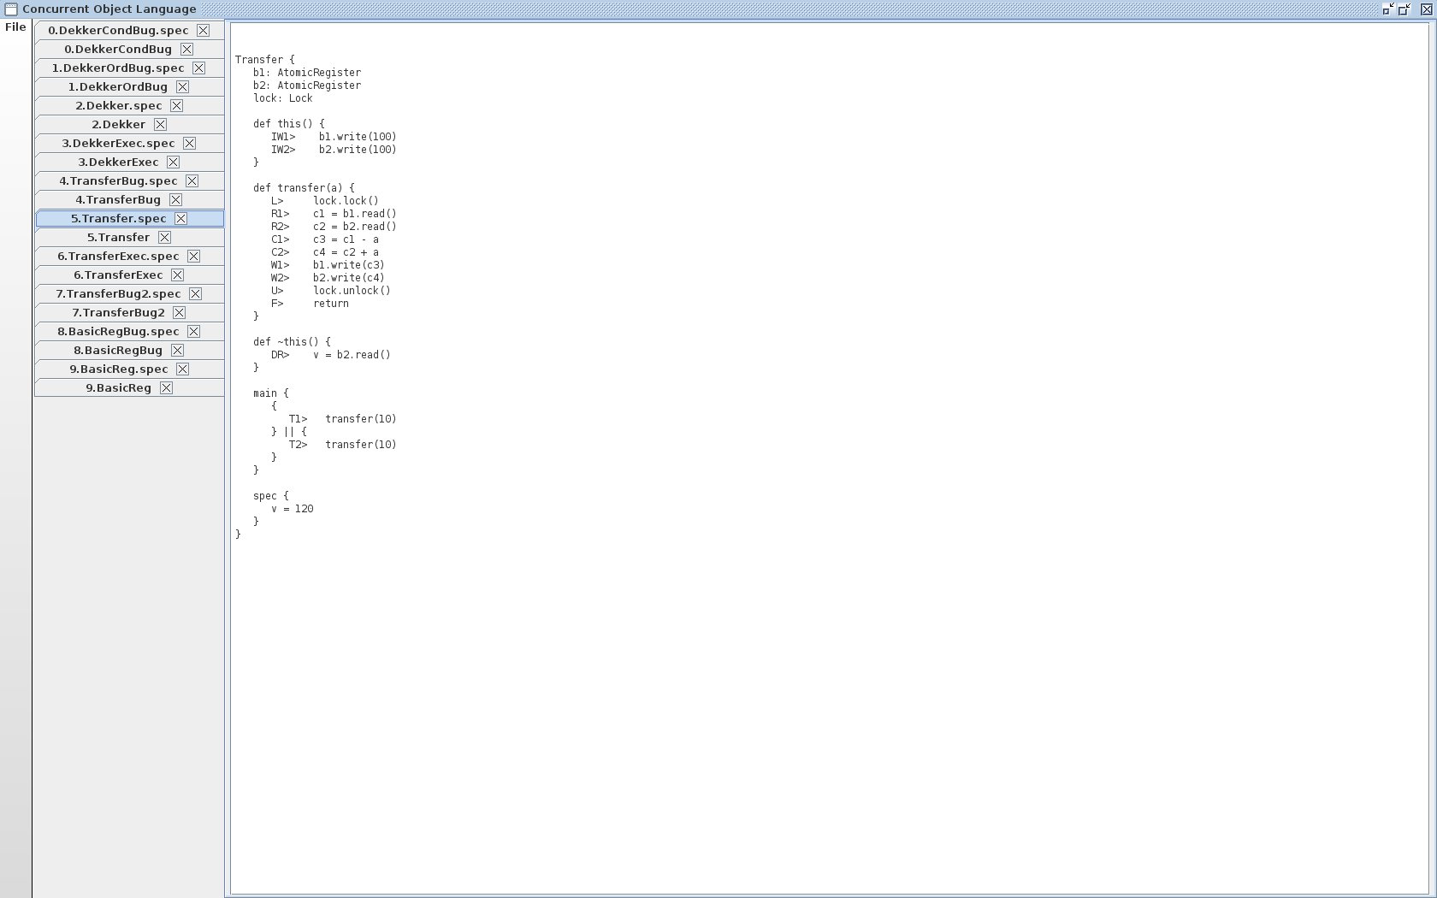Close the 4.TransferBug.spec tab

click(192, 180)
